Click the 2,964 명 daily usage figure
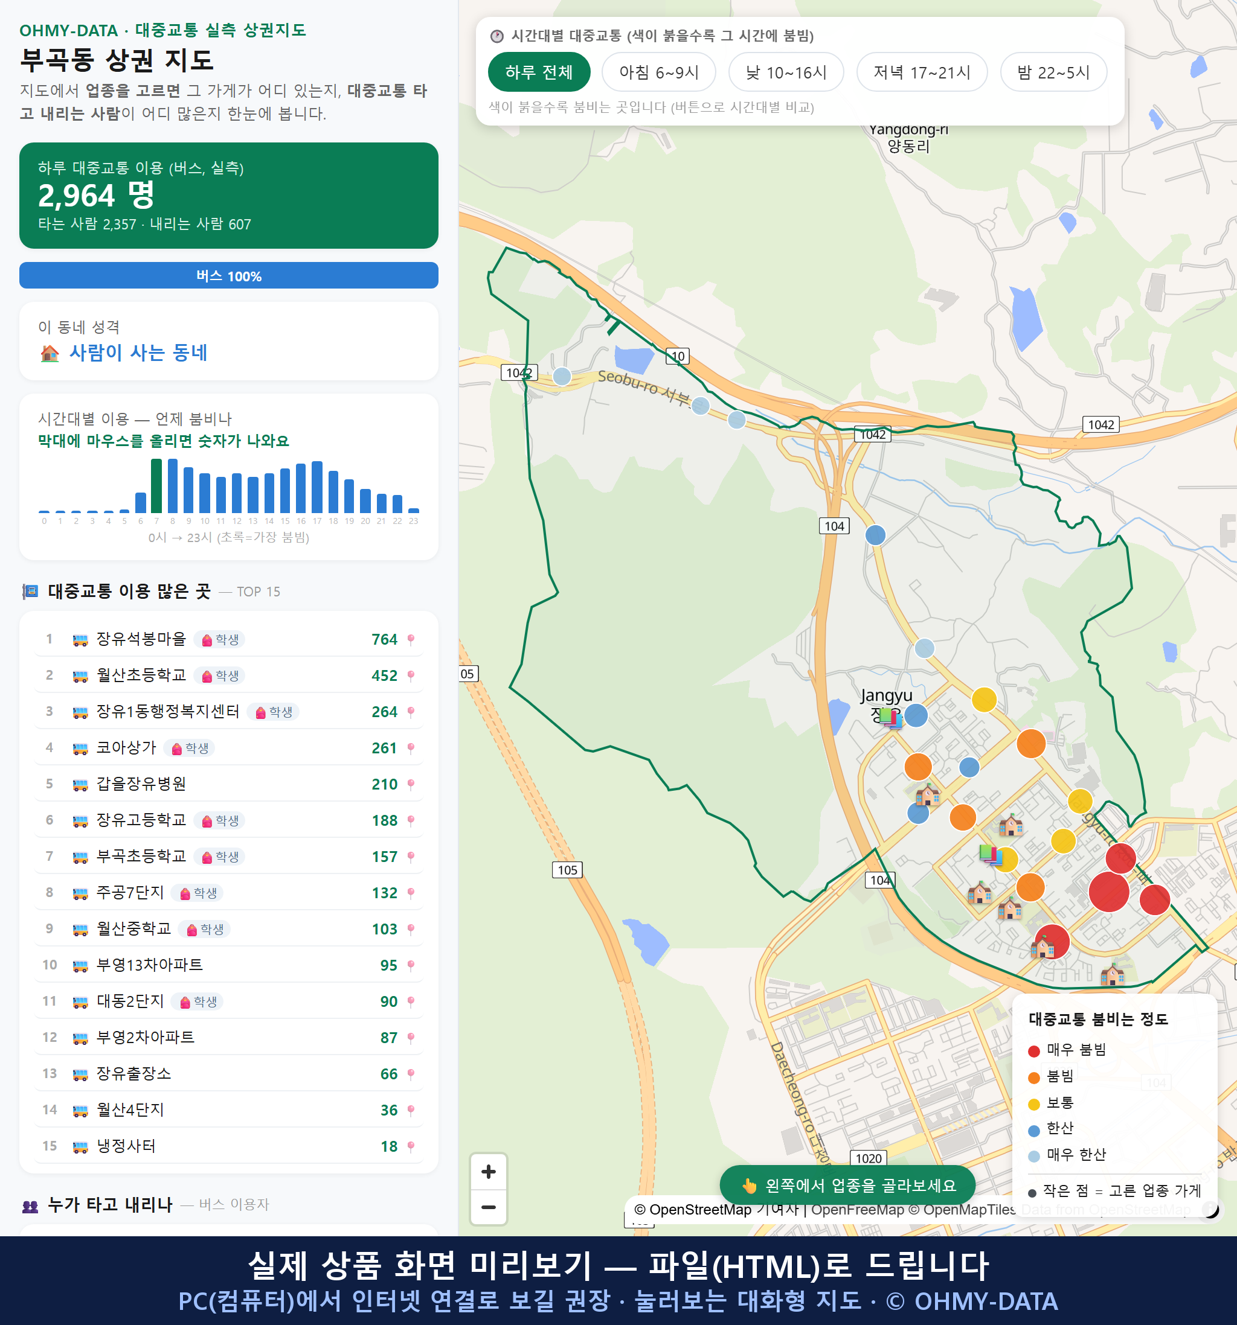This screenshot has width=1237, height=1325. pos(97,196)
